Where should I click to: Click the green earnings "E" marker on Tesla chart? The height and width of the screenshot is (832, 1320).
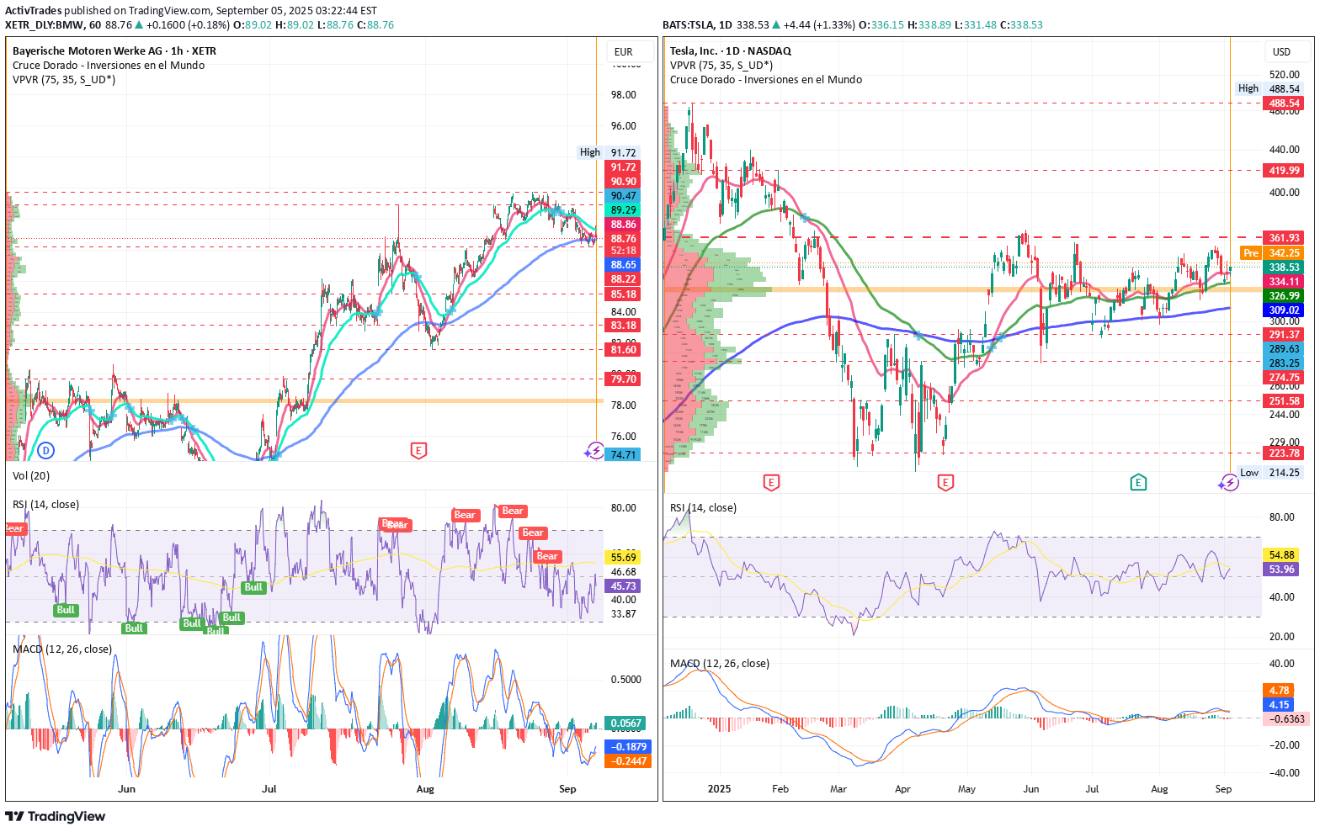click(1138, 482)
